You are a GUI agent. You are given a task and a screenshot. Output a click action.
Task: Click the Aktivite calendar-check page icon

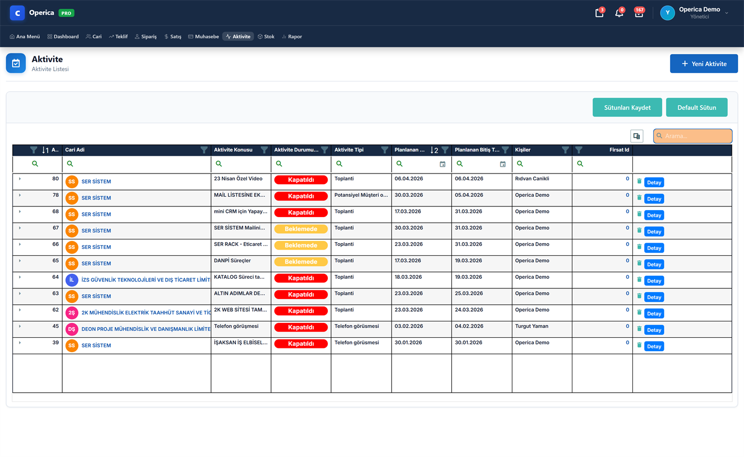pos(16,63)
